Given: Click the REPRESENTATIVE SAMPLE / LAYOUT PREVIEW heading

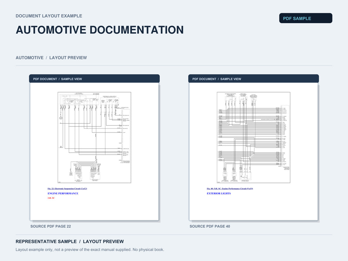Looking at the screenshot, I should click(x=70, y=242).
